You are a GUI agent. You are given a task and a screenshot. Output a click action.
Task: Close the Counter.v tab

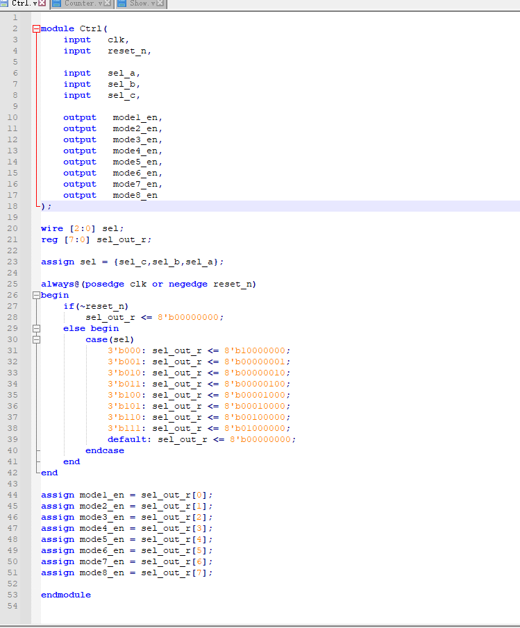tap(108, 3)
